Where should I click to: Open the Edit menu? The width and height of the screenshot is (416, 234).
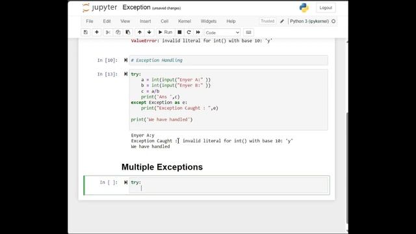(x=107, y=21)
